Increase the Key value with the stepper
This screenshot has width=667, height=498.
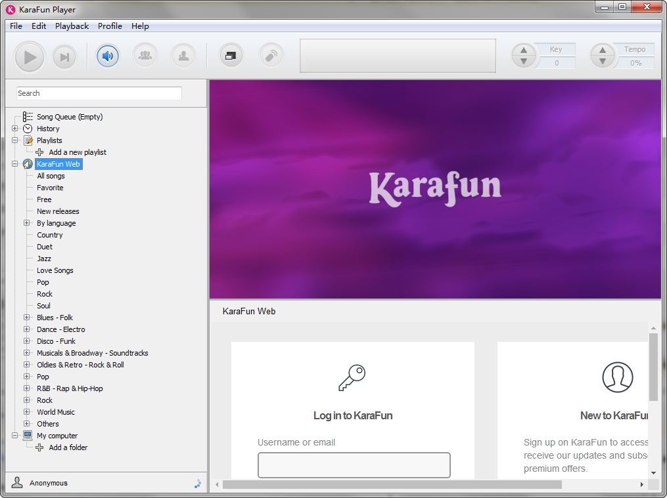click(524, 51)
